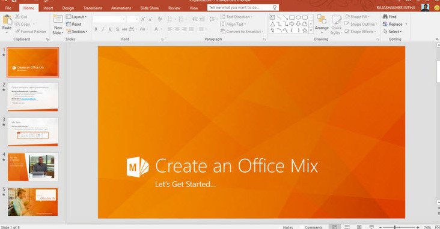
Task: Decrease font size with the smaller A icon
Action: point(150,19)
